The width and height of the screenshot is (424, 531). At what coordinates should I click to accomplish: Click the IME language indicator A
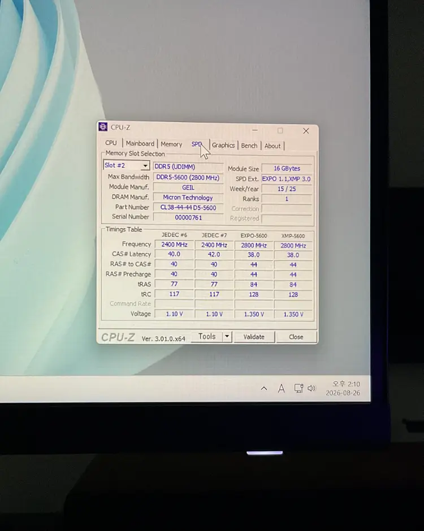282,388
